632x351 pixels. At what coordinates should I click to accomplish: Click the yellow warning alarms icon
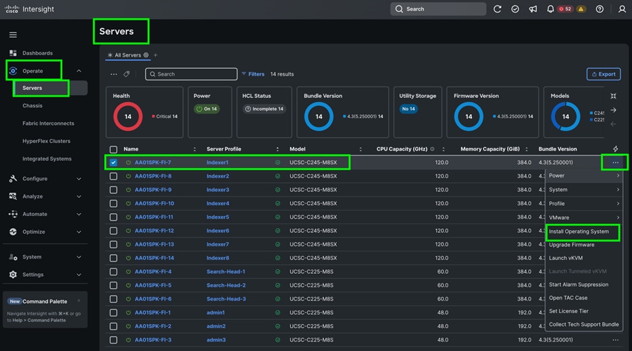pos(581,9)
